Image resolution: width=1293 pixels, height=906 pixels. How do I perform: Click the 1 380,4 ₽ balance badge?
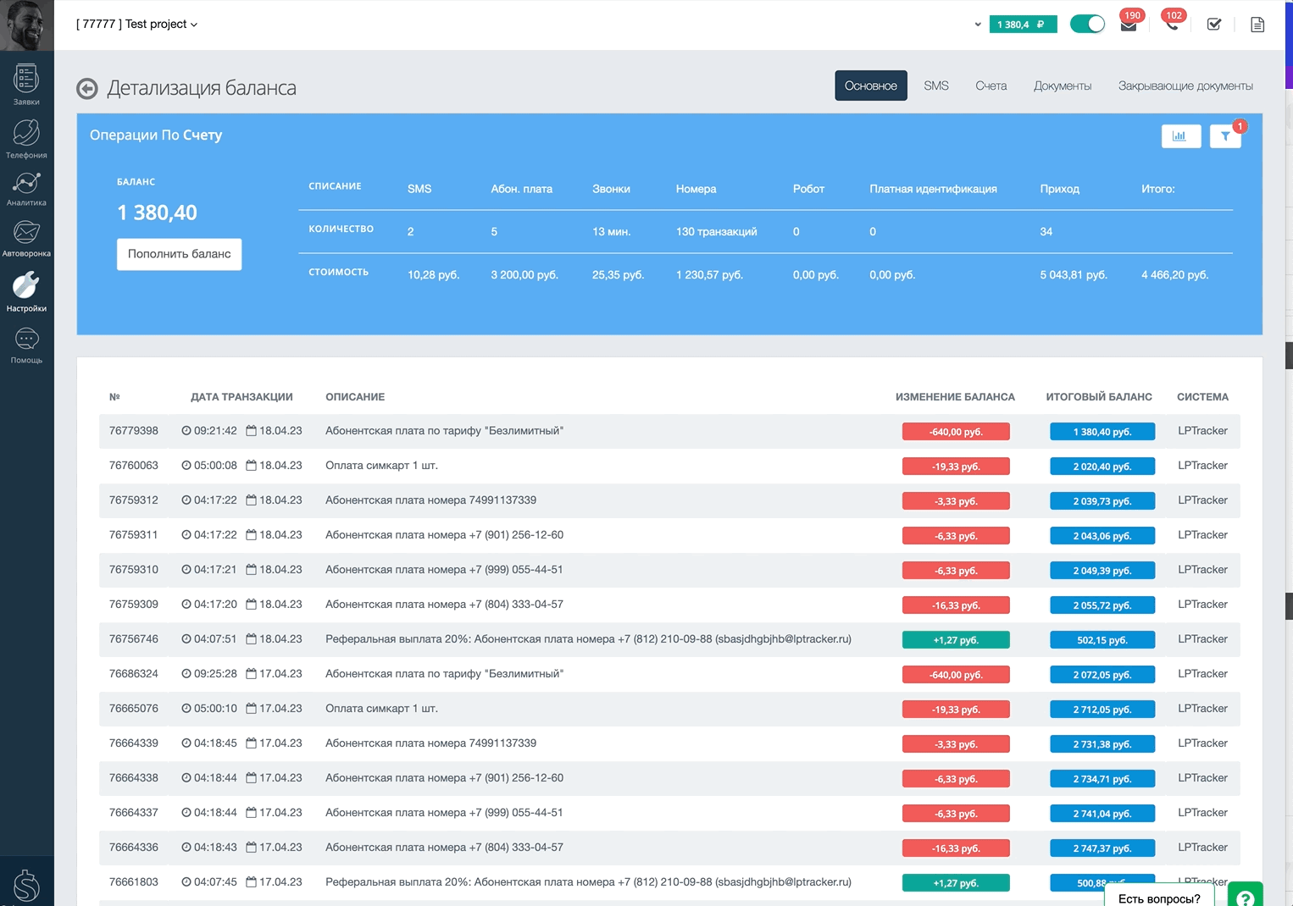coord(1023,25)
